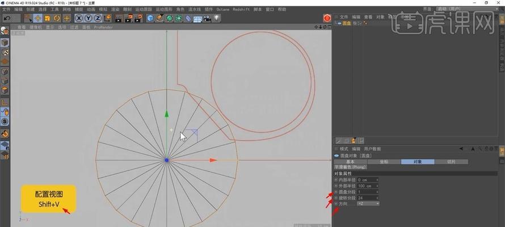The height and width of the screenshot is (227, 505).
Task: Toggle the Viewport Solo S icon
Action: (x=5, y=121)
